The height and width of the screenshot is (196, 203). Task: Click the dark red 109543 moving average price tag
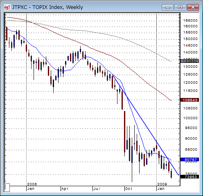189,100
